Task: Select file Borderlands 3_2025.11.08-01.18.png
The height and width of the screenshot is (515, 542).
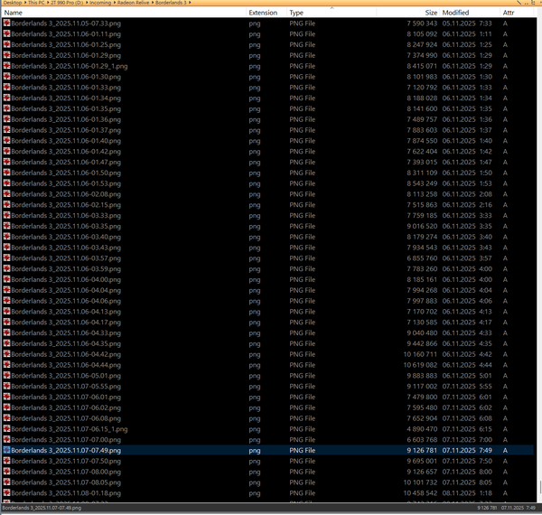Action: 66,493
